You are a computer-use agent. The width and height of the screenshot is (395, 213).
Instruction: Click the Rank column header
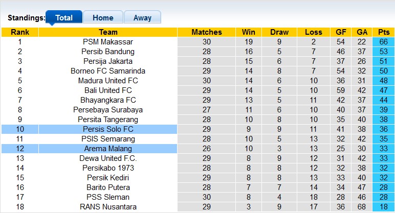(x=20, y=32)
